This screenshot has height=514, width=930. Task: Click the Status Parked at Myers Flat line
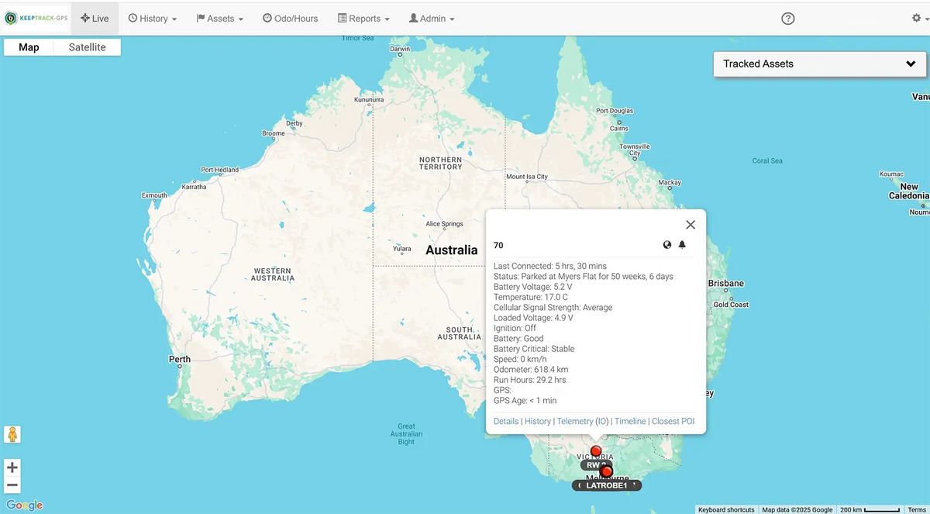(584, 277)
